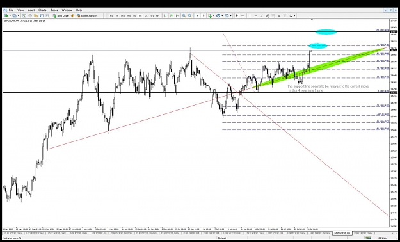This screenshot has width=400, height=242.
Task: Toggle Chart Shift
Action: pyautogui.click(x=203, y=16)
